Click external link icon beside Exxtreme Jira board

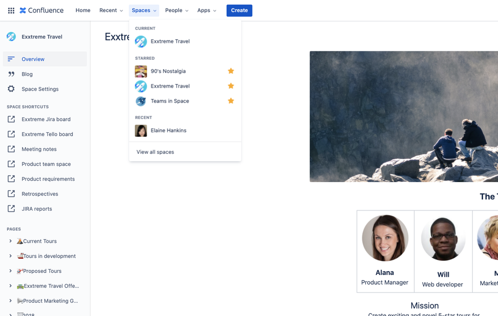click(x=11, y=119)
